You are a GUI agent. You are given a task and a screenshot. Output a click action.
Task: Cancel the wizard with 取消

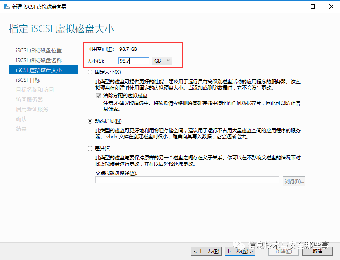point(317,251)
